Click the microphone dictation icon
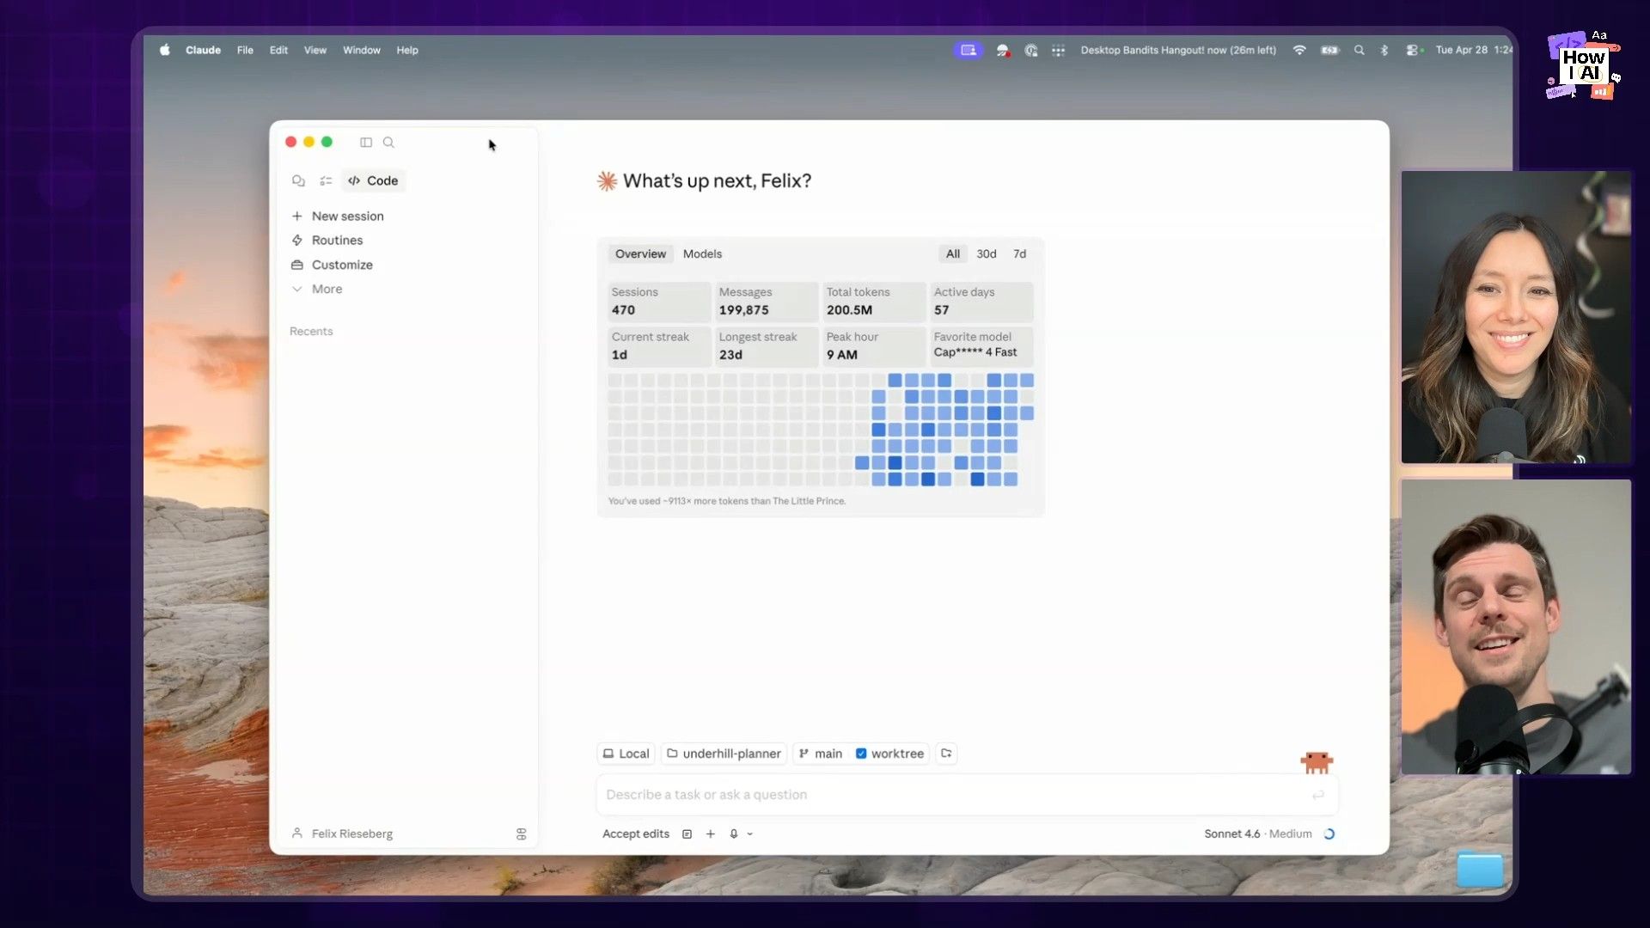The image size is (1650, 928). pyautogui.click(x=734, y=834)
